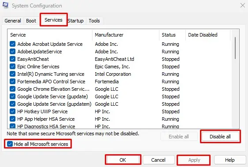Uncheck Google Chrome Elevation Service checkbox
This screenshot has height=167, width=248.
[12, 89]
